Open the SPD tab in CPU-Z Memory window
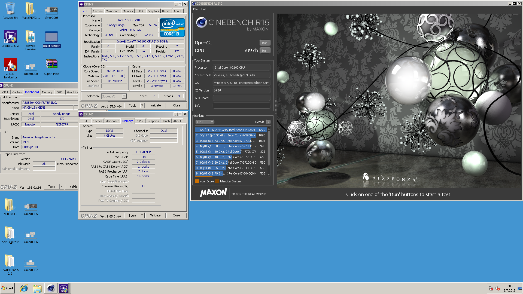This screenshot has width=523, height=294. coord(140,121)
